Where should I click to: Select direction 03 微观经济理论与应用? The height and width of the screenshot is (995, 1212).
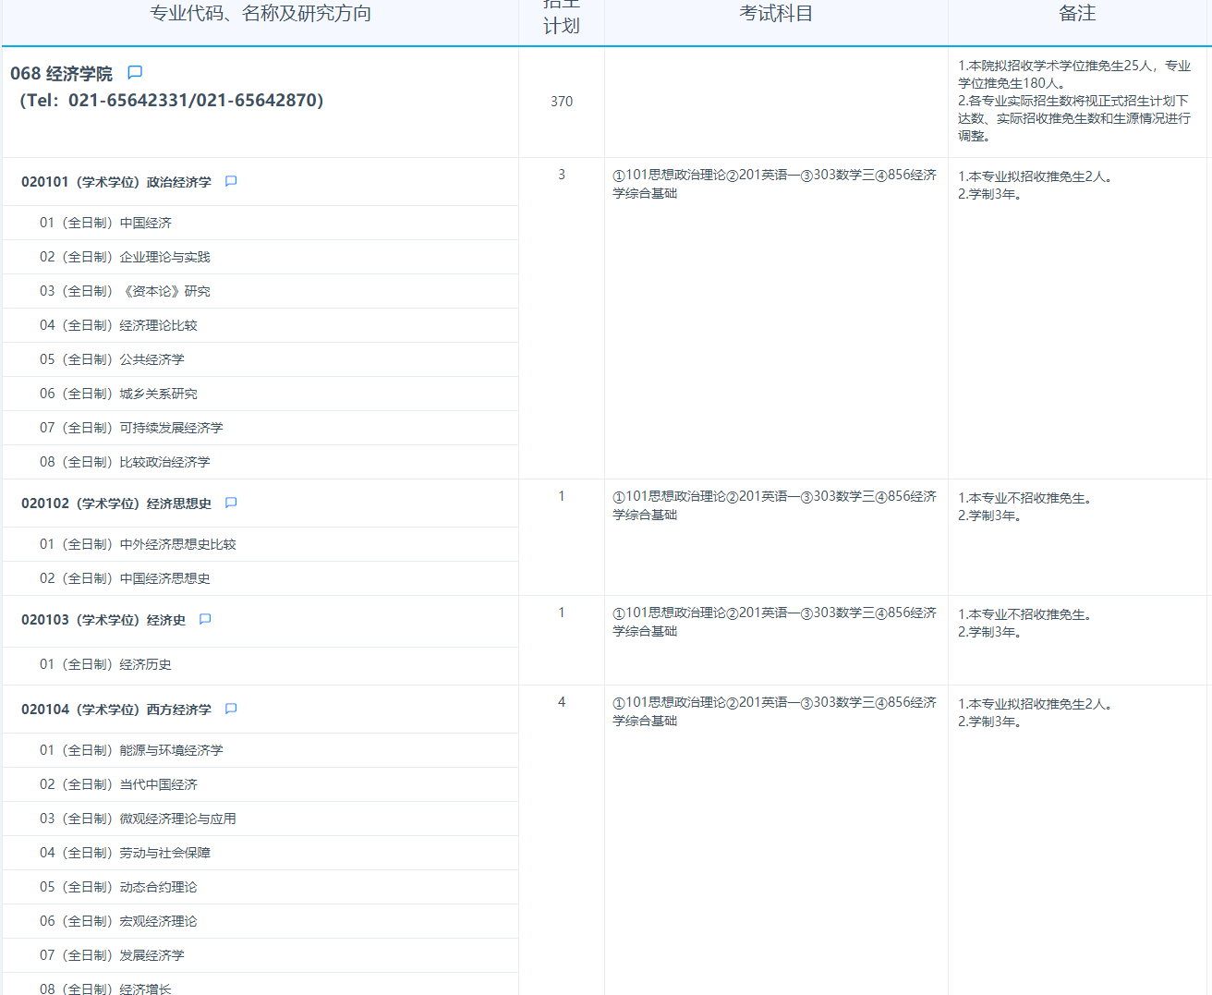(138, 819)
